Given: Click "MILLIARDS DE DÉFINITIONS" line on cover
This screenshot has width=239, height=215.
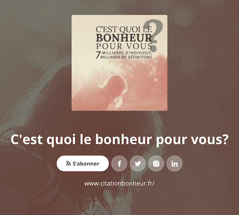Looking at the screenshot, I should [x=126, y=57].
